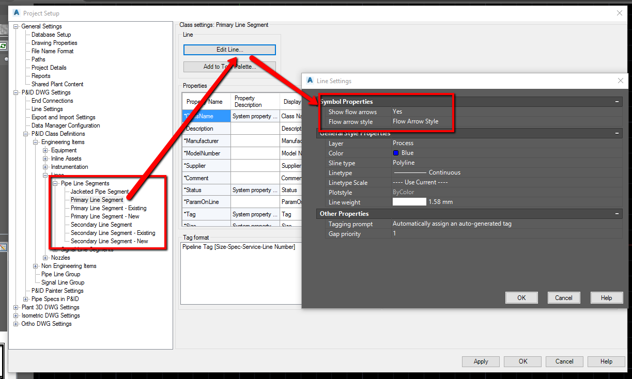Viewport: 632px width, 379px height.
Task: Click the AutoCAD icon on Line Settings title bar
Action: 310,81
